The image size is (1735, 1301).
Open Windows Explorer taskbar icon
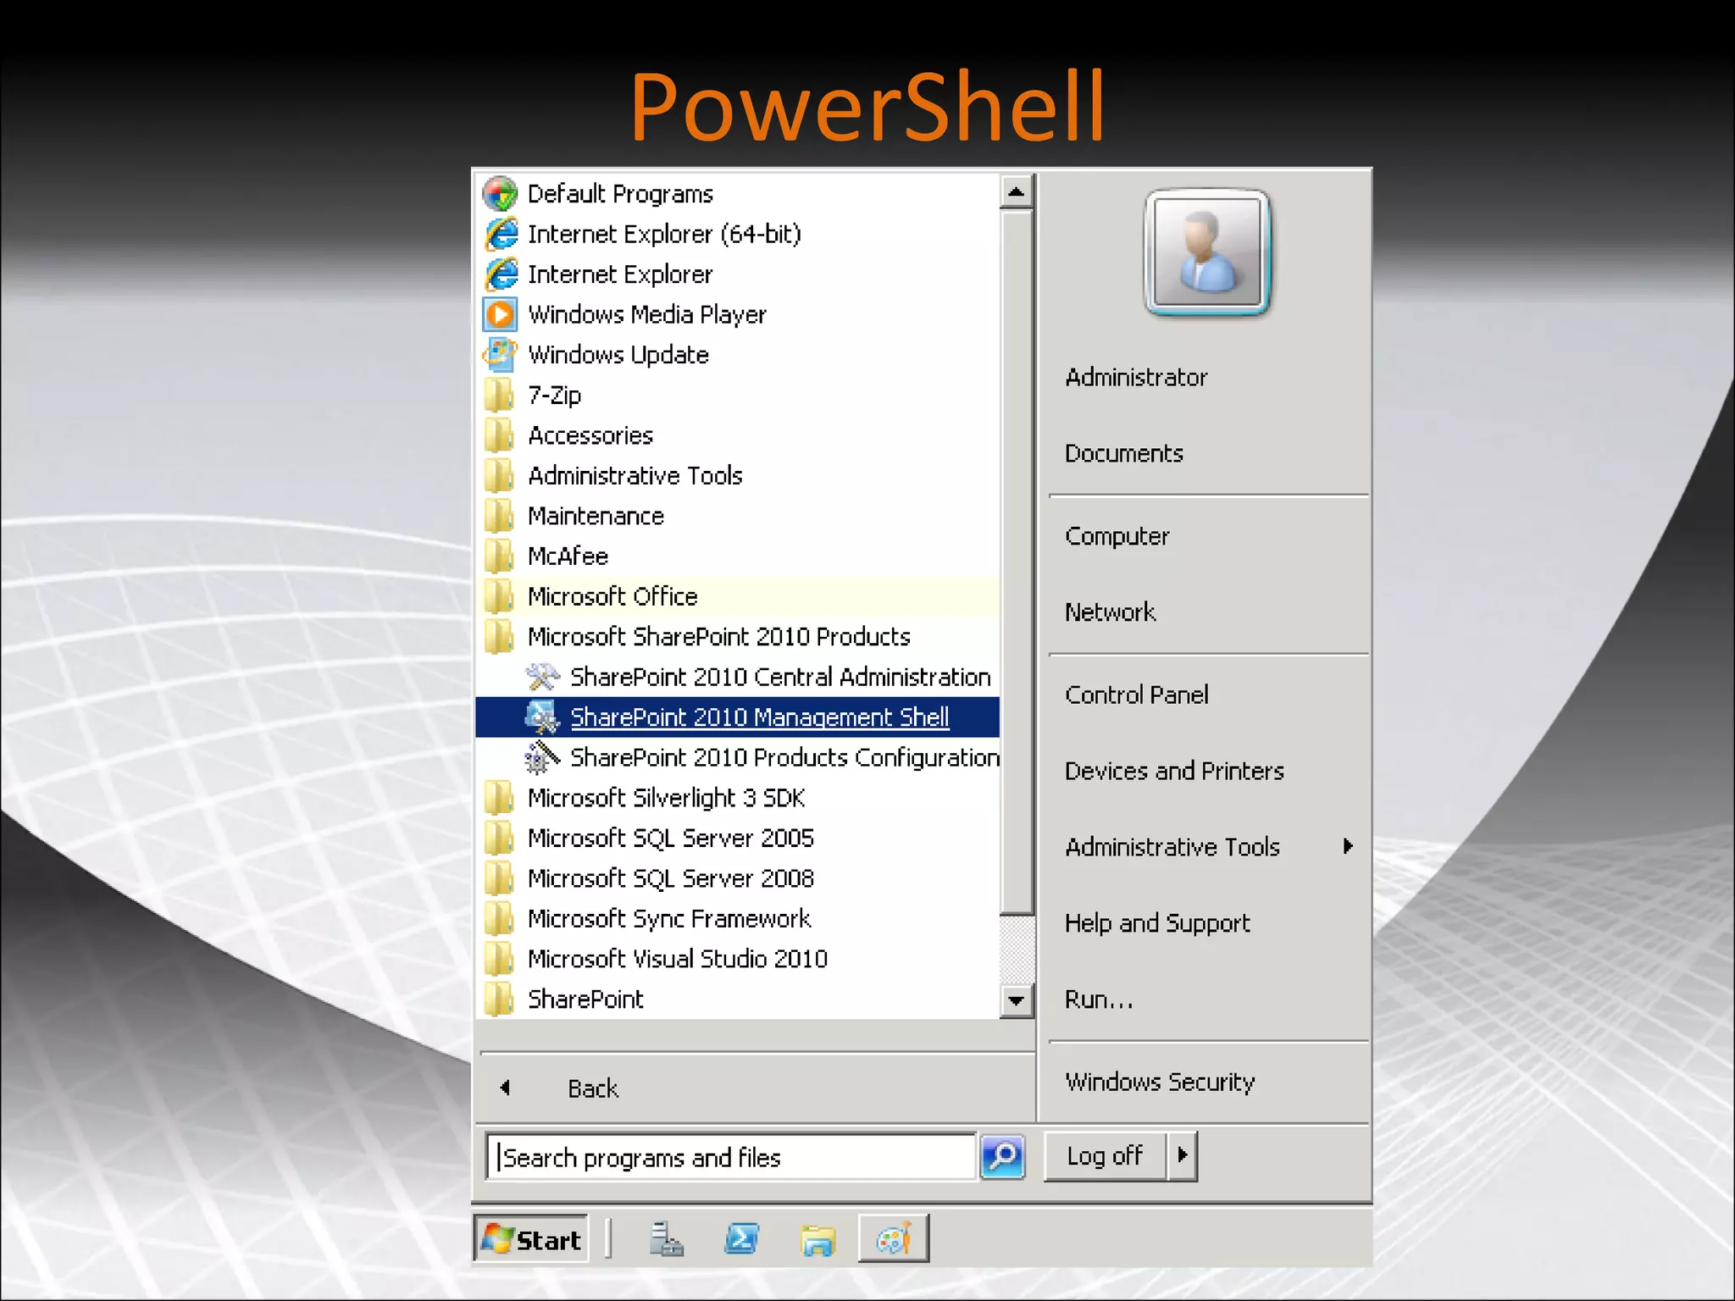click(x=818, y=1240)
